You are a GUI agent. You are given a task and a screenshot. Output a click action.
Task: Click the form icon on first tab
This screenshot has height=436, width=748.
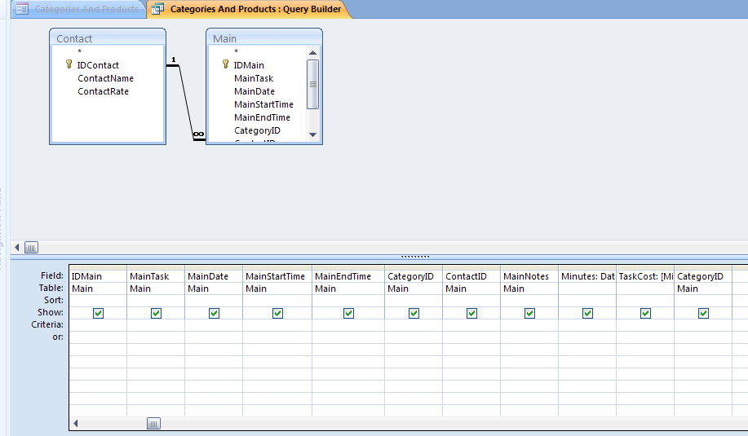22,9
